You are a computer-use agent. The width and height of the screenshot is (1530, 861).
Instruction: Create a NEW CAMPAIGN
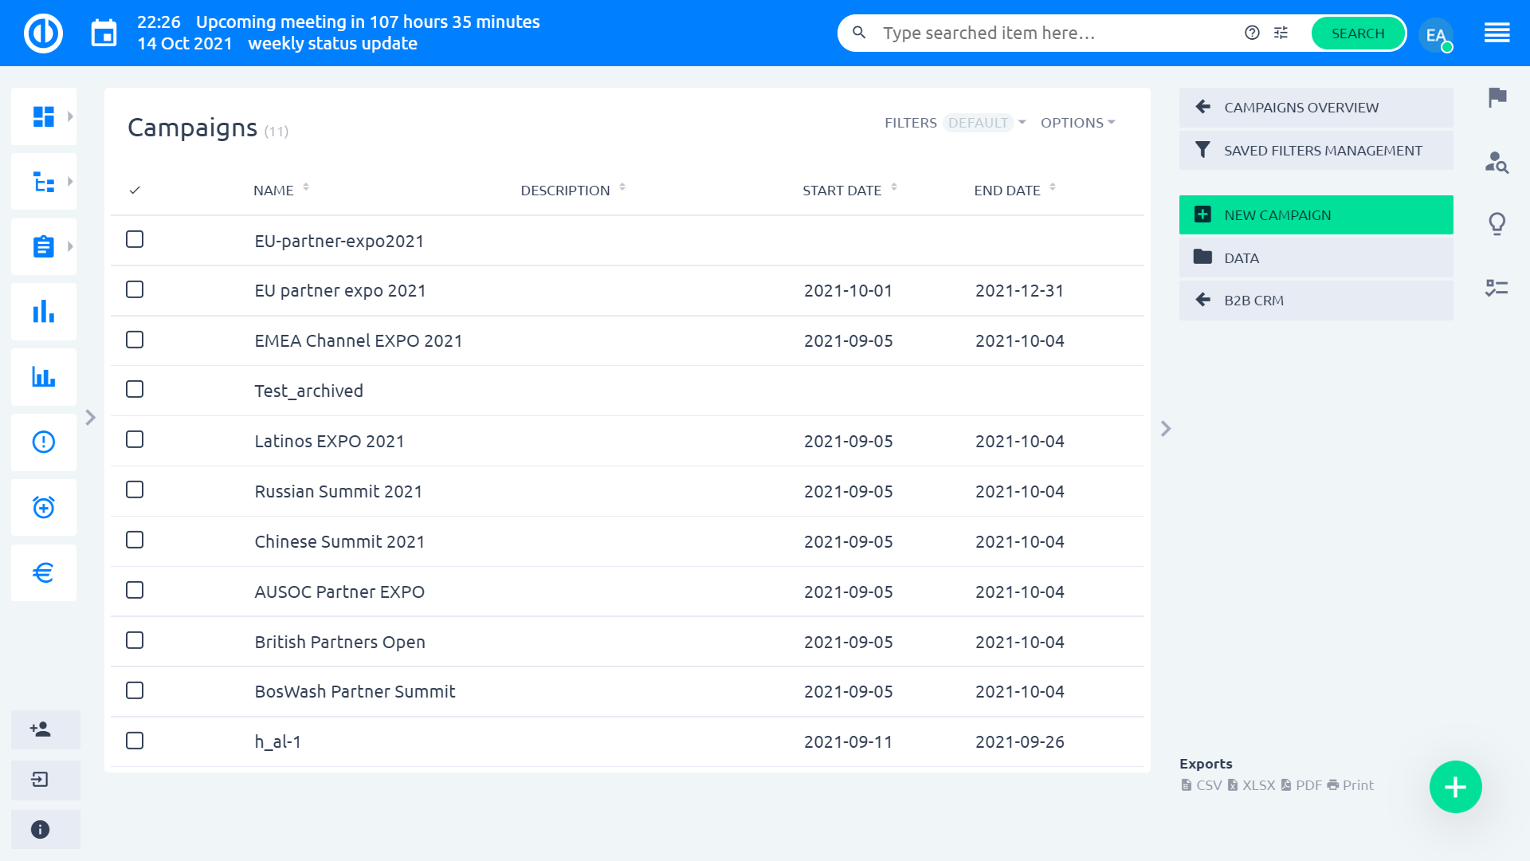[1316, 215]
